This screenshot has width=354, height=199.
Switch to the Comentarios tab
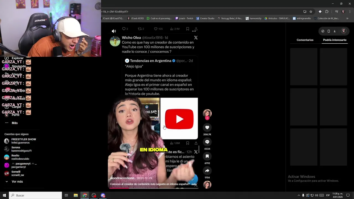click(x=305, y=40)
